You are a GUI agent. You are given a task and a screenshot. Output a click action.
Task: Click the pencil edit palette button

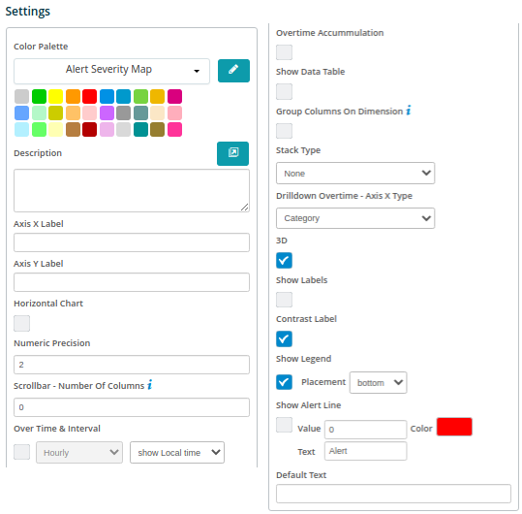(233, 71)
